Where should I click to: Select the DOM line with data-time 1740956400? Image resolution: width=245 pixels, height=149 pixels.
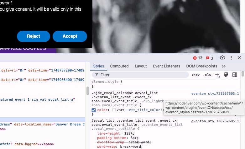pos(43,80)
